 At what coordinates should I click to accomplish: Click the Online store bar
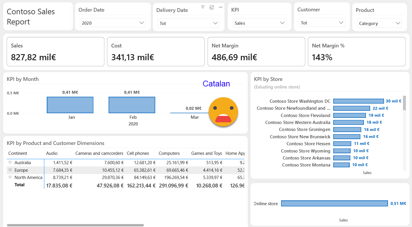click(x=334, y=203)
